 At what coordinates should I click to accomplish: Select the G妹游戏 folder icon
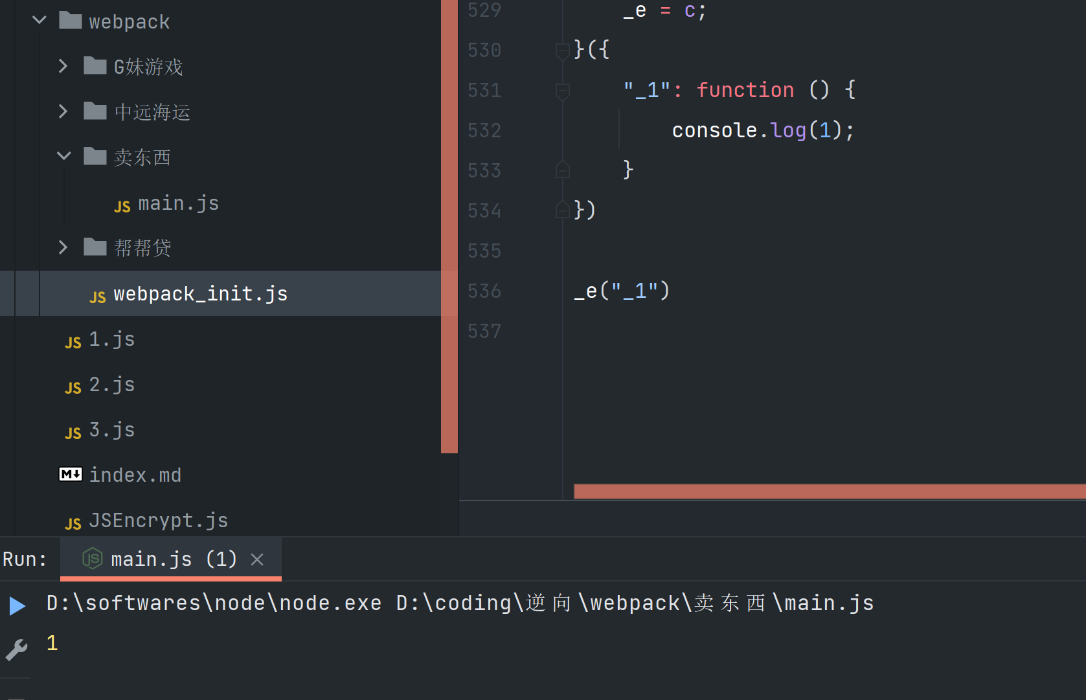coord(95,66)
